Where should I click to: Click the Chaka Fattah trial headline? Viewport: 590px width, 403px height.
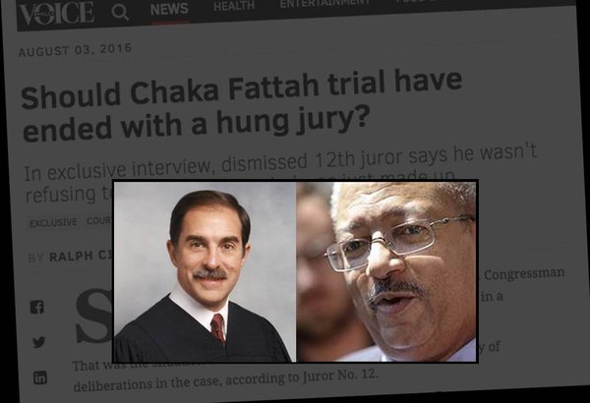[x=242, y=104]
